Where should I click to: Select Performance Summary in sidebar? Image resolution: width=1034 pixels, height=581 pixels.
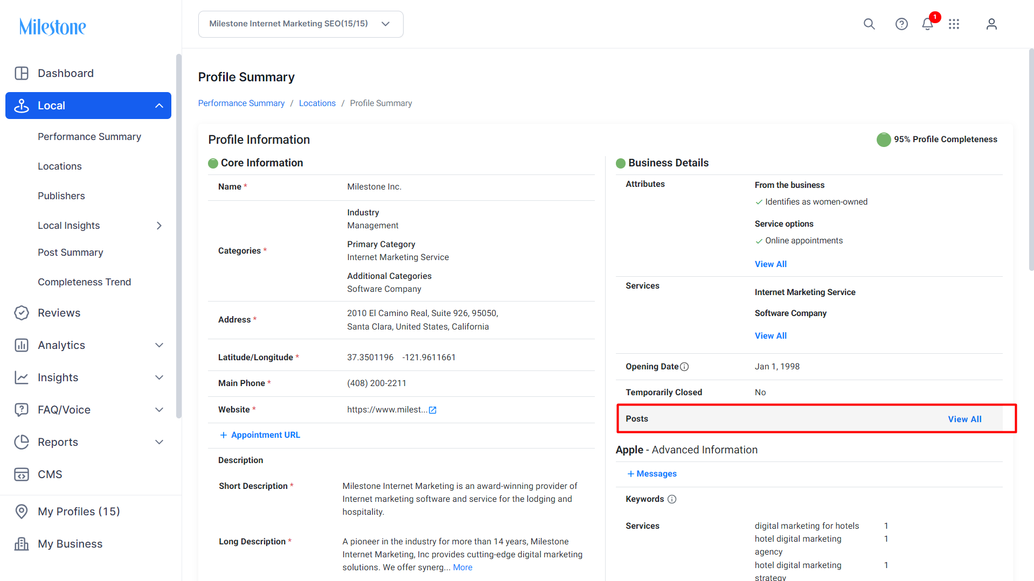[89, 137]
